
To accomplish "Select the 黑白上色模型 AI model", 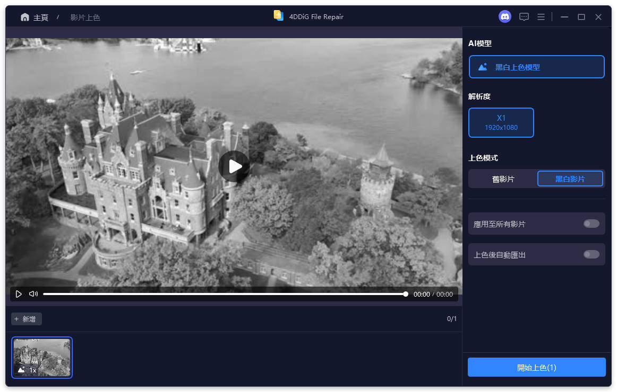I will [x=536, y=67].
